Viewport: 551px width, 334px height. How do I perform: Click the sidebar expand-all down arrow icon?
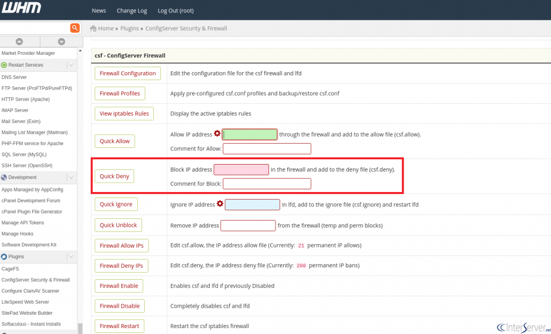coord(61,41)
